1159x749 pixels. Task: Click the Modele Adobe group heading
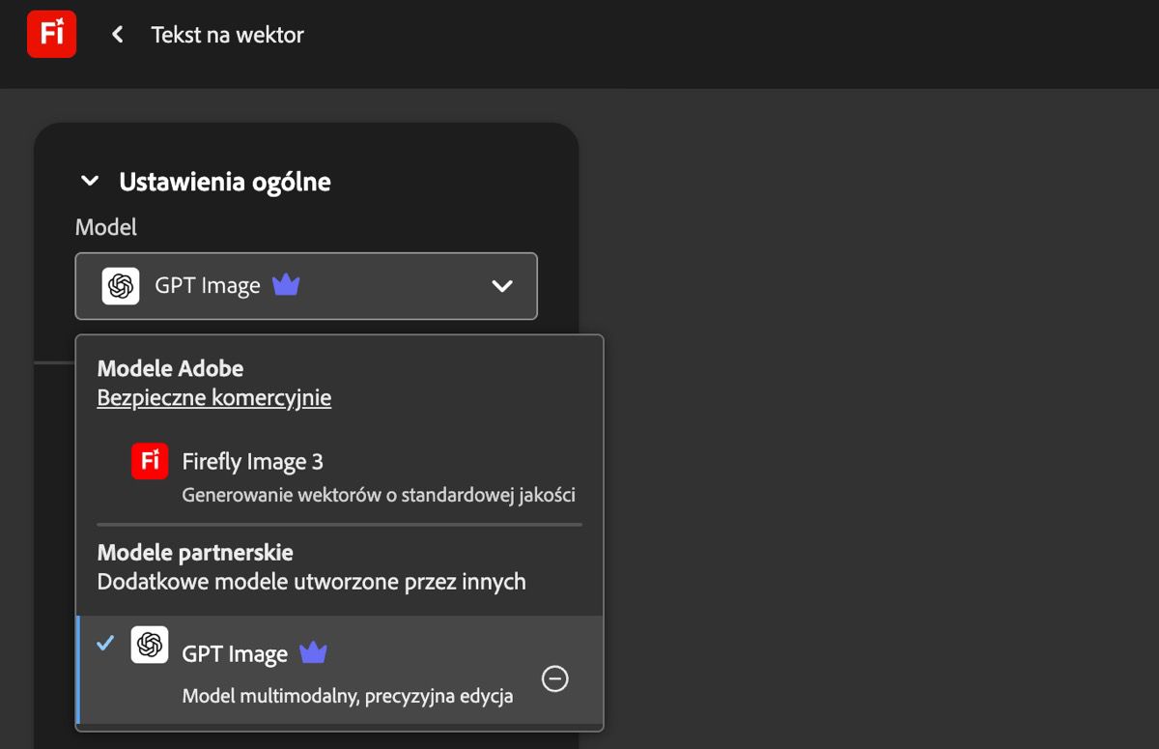170,368
